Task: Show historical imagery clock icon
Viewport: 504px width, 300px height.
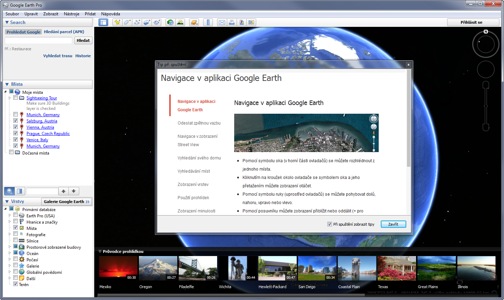Action: [170, 22]
